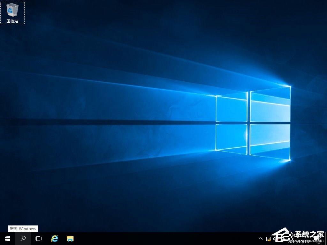Click the network status icon in the tray
The height and width of the screenshot is (245, 327).
[268, 238]
